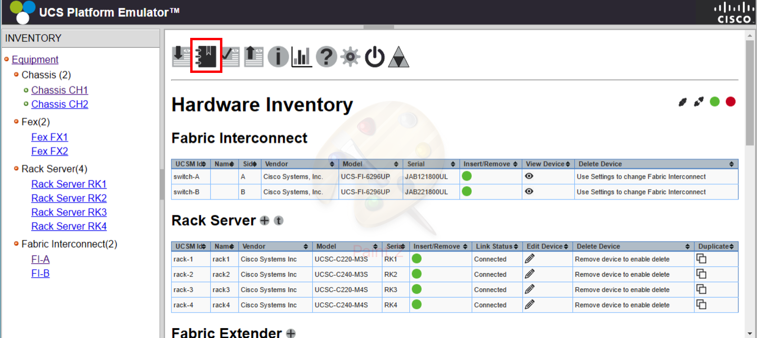Collapse the Fex(2) tree node
Image resolution: width=757 pixels, height=338 pixels.
click(x=17, y=121)
